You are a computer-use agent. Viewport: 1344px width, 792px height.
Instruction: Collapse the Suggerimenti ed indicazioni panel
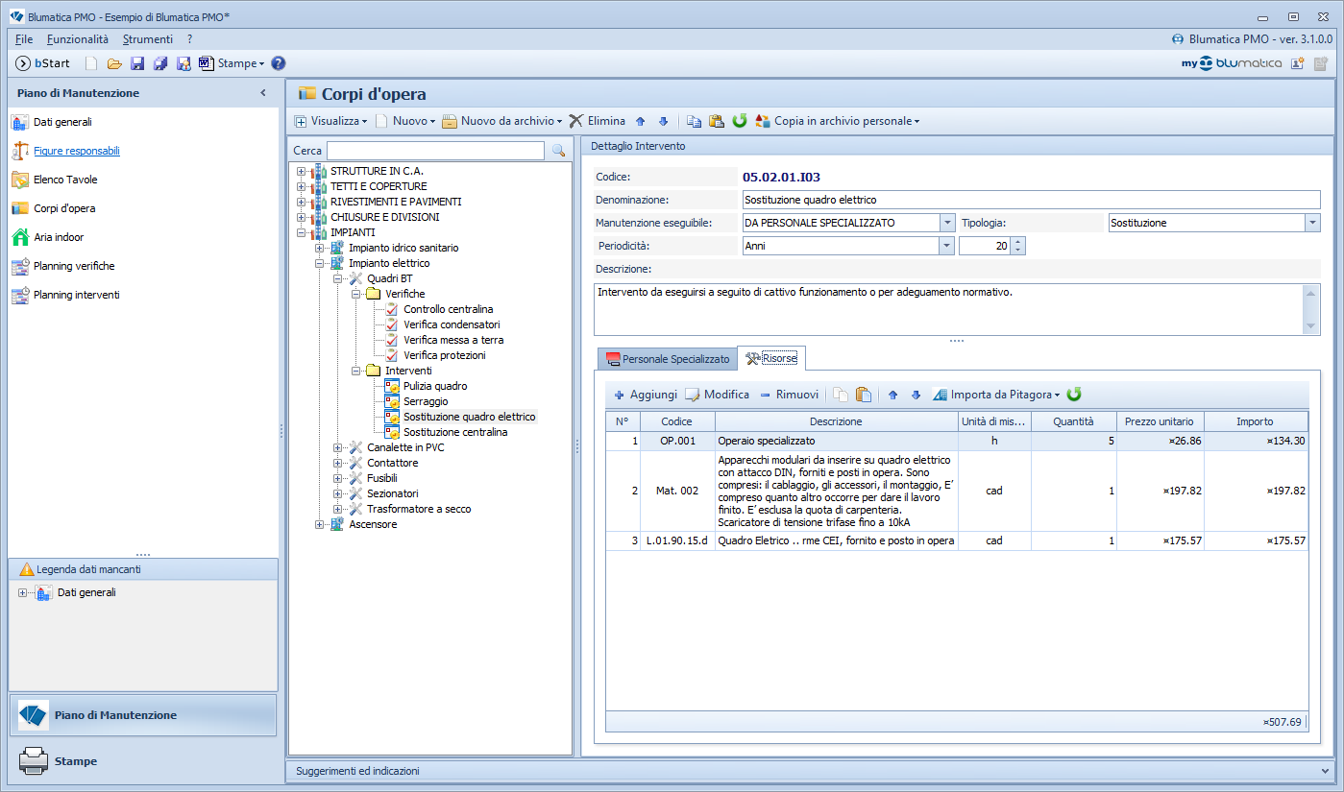pyautogui.click(x=1326, y=770)
